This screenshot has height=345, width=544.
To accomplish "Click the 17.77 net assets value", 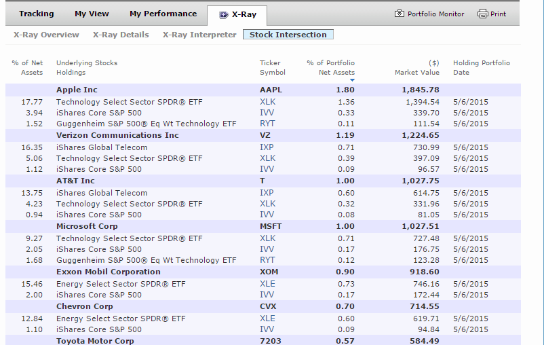I will pyautogui.click(x=32, y=102).
